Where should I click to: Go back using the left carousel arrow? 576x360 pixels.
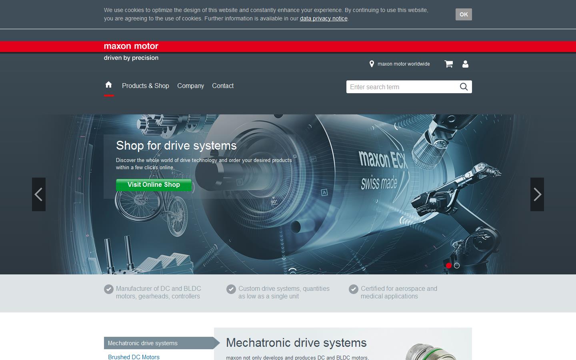[x=39, y=194]
